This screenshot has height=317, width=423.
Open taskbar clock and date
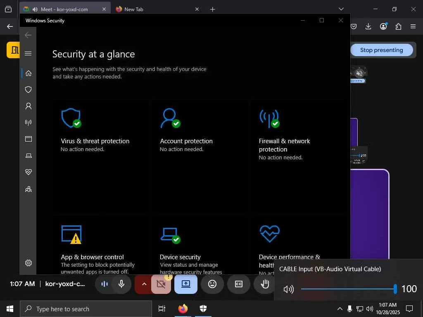click(387, 309)
